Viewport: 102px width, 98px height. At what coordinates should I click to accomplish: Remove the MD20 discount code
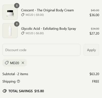(x=23, y=63)
